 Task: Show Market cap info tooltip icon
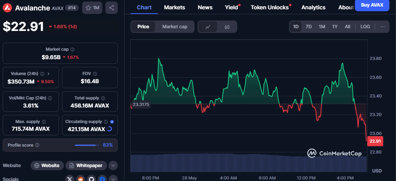pyautogui.click(x=72, y=50)
